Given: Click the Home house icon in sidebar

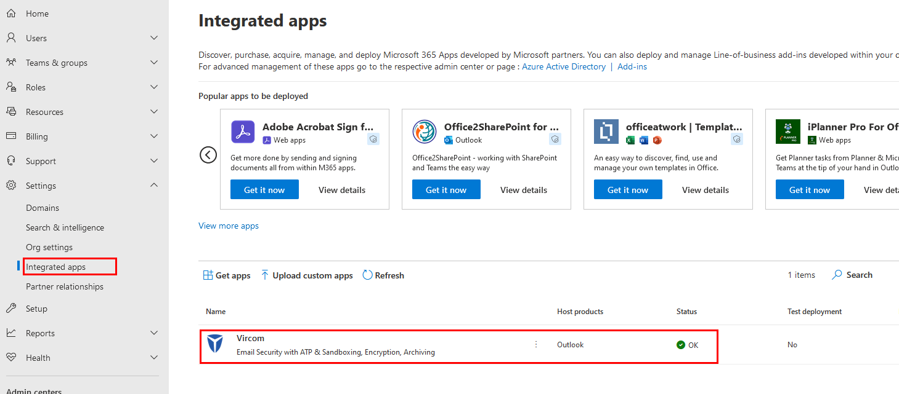Looking at the screenshot, I should tap(11, 14).
